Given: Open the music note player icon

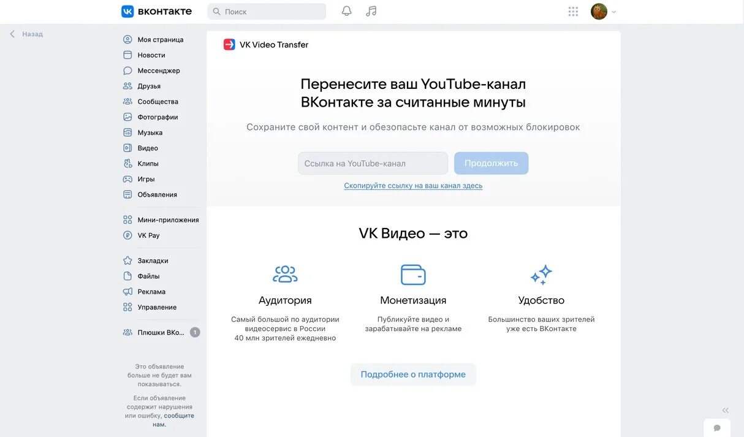Looking at the screenshot, I should tap(371, 11).
